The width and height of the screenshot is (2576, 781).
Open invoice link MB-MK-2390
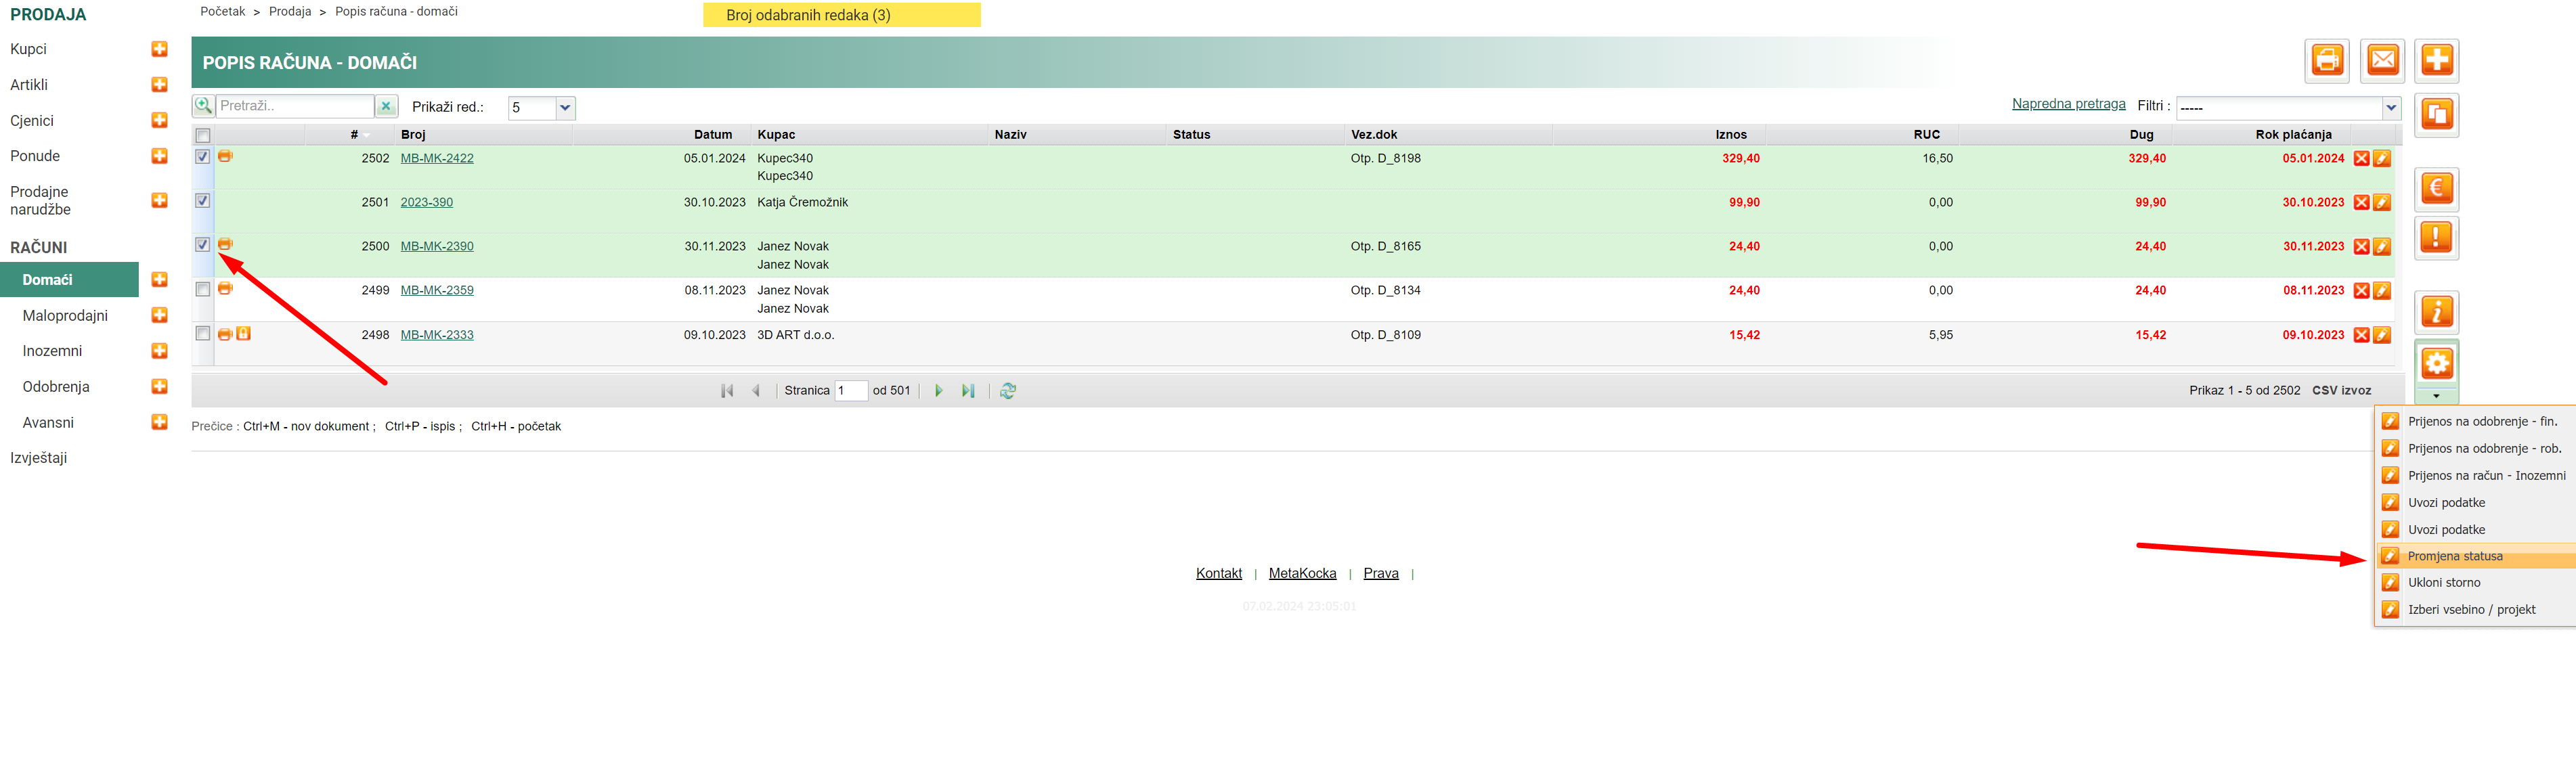pos(437,246)
